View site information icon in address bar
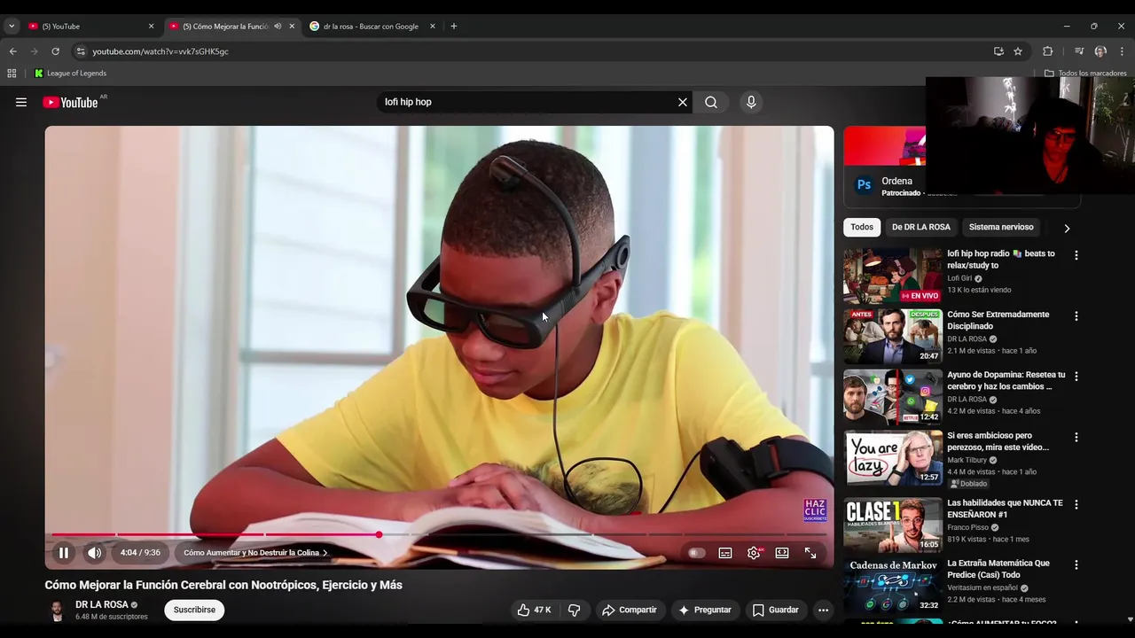Screen dimensions: 1135x638 [81, 51]
